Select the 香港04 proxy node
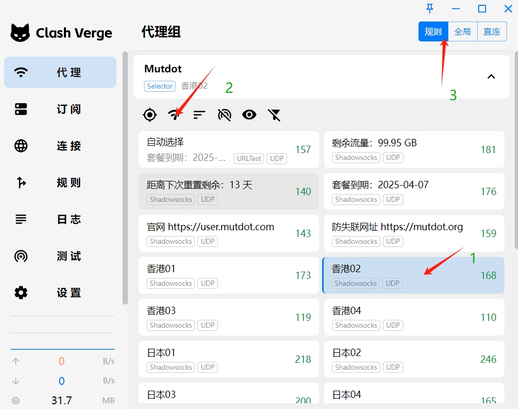This screenshot has height=409, width=518. point(414,317)
